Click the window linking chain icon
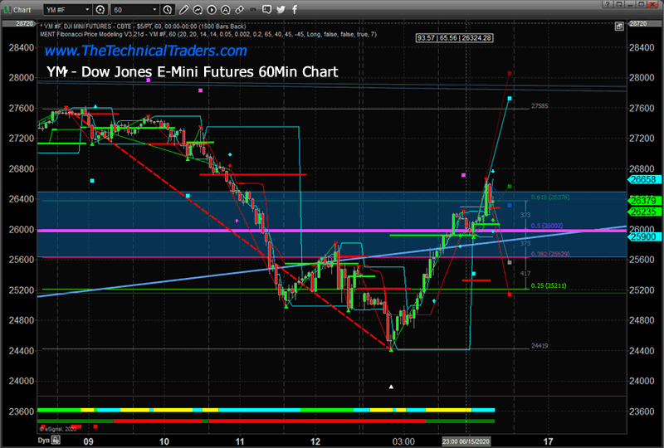 pyautogui.click(x=239, y=9)
